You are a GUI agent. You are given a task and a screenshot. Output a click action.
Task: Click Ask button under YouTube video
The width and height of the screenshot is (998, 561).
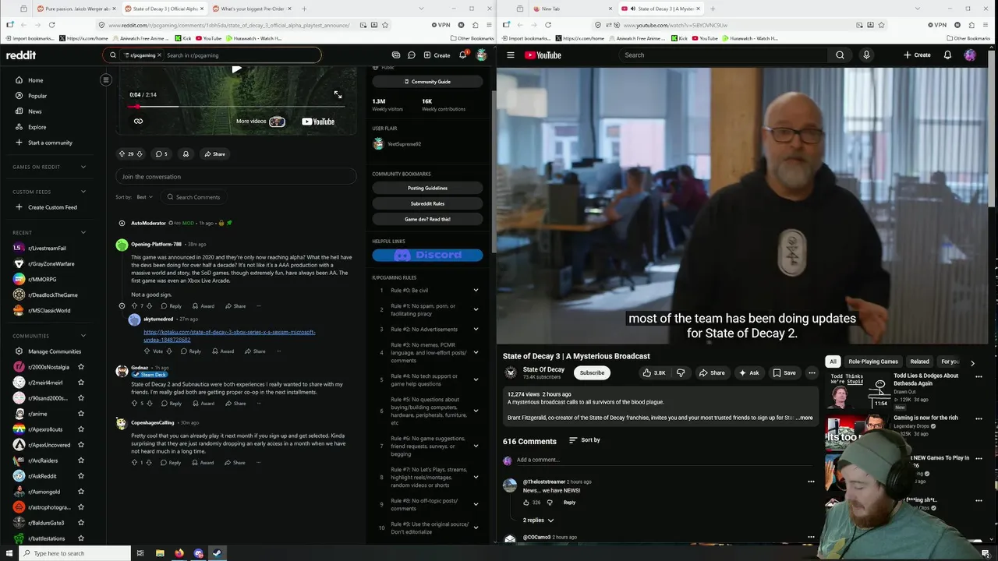click(x=748, y=372)
